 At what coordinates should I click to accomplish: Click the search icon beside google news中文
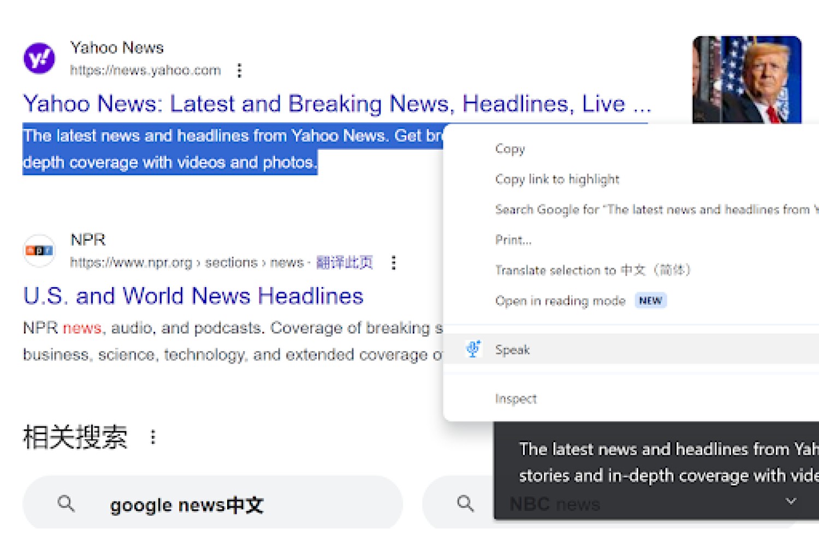(x=66, y=503)
